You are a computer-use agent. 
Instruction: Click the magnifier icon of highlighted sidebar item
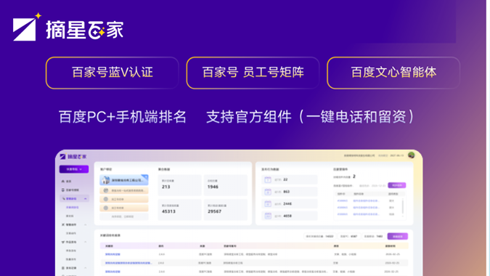63,198
